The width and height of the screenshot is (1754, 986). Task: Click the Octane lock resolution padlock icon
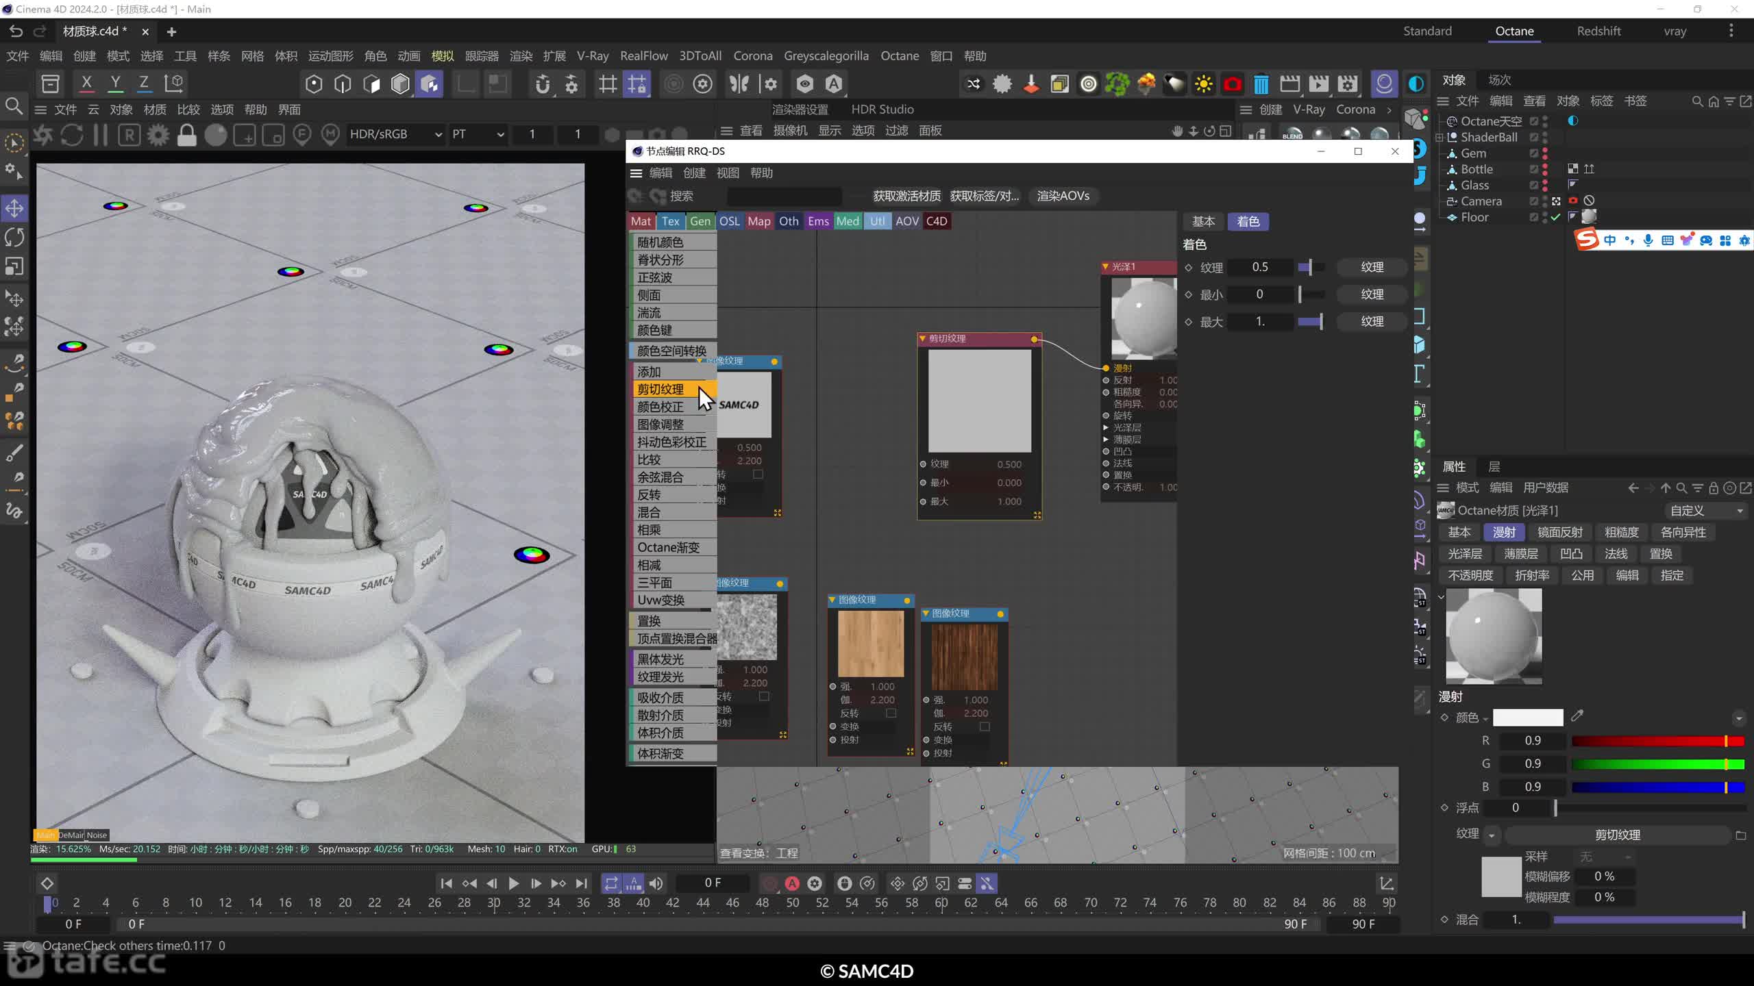[186, 135]
